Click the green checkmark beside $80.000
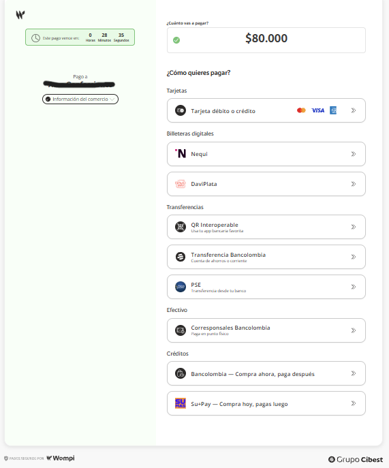 tap(176, 40)
